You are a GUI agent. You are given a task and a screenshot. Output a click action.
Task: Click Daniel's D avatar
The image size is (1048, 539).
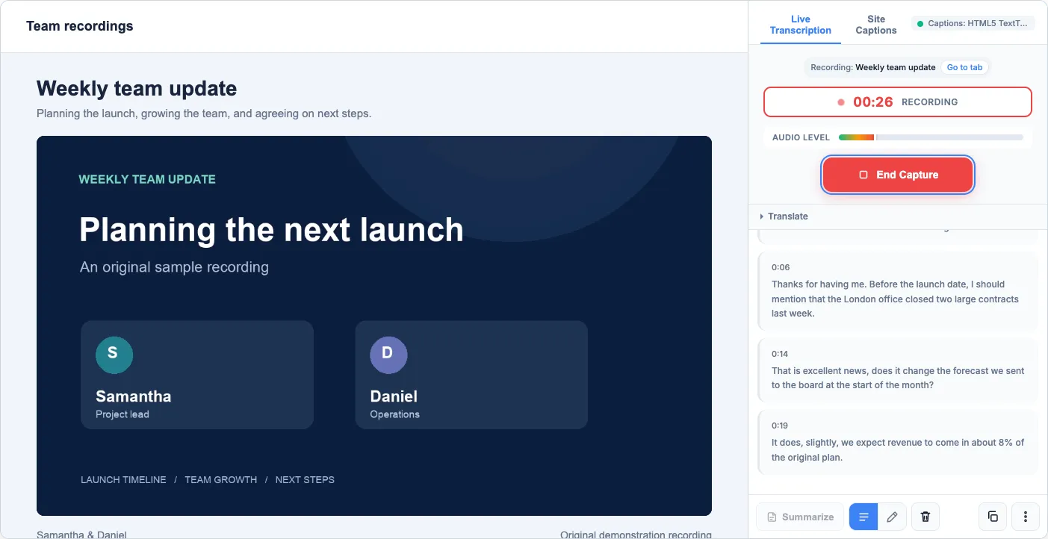pyautogui.click(x=388, y=355)
